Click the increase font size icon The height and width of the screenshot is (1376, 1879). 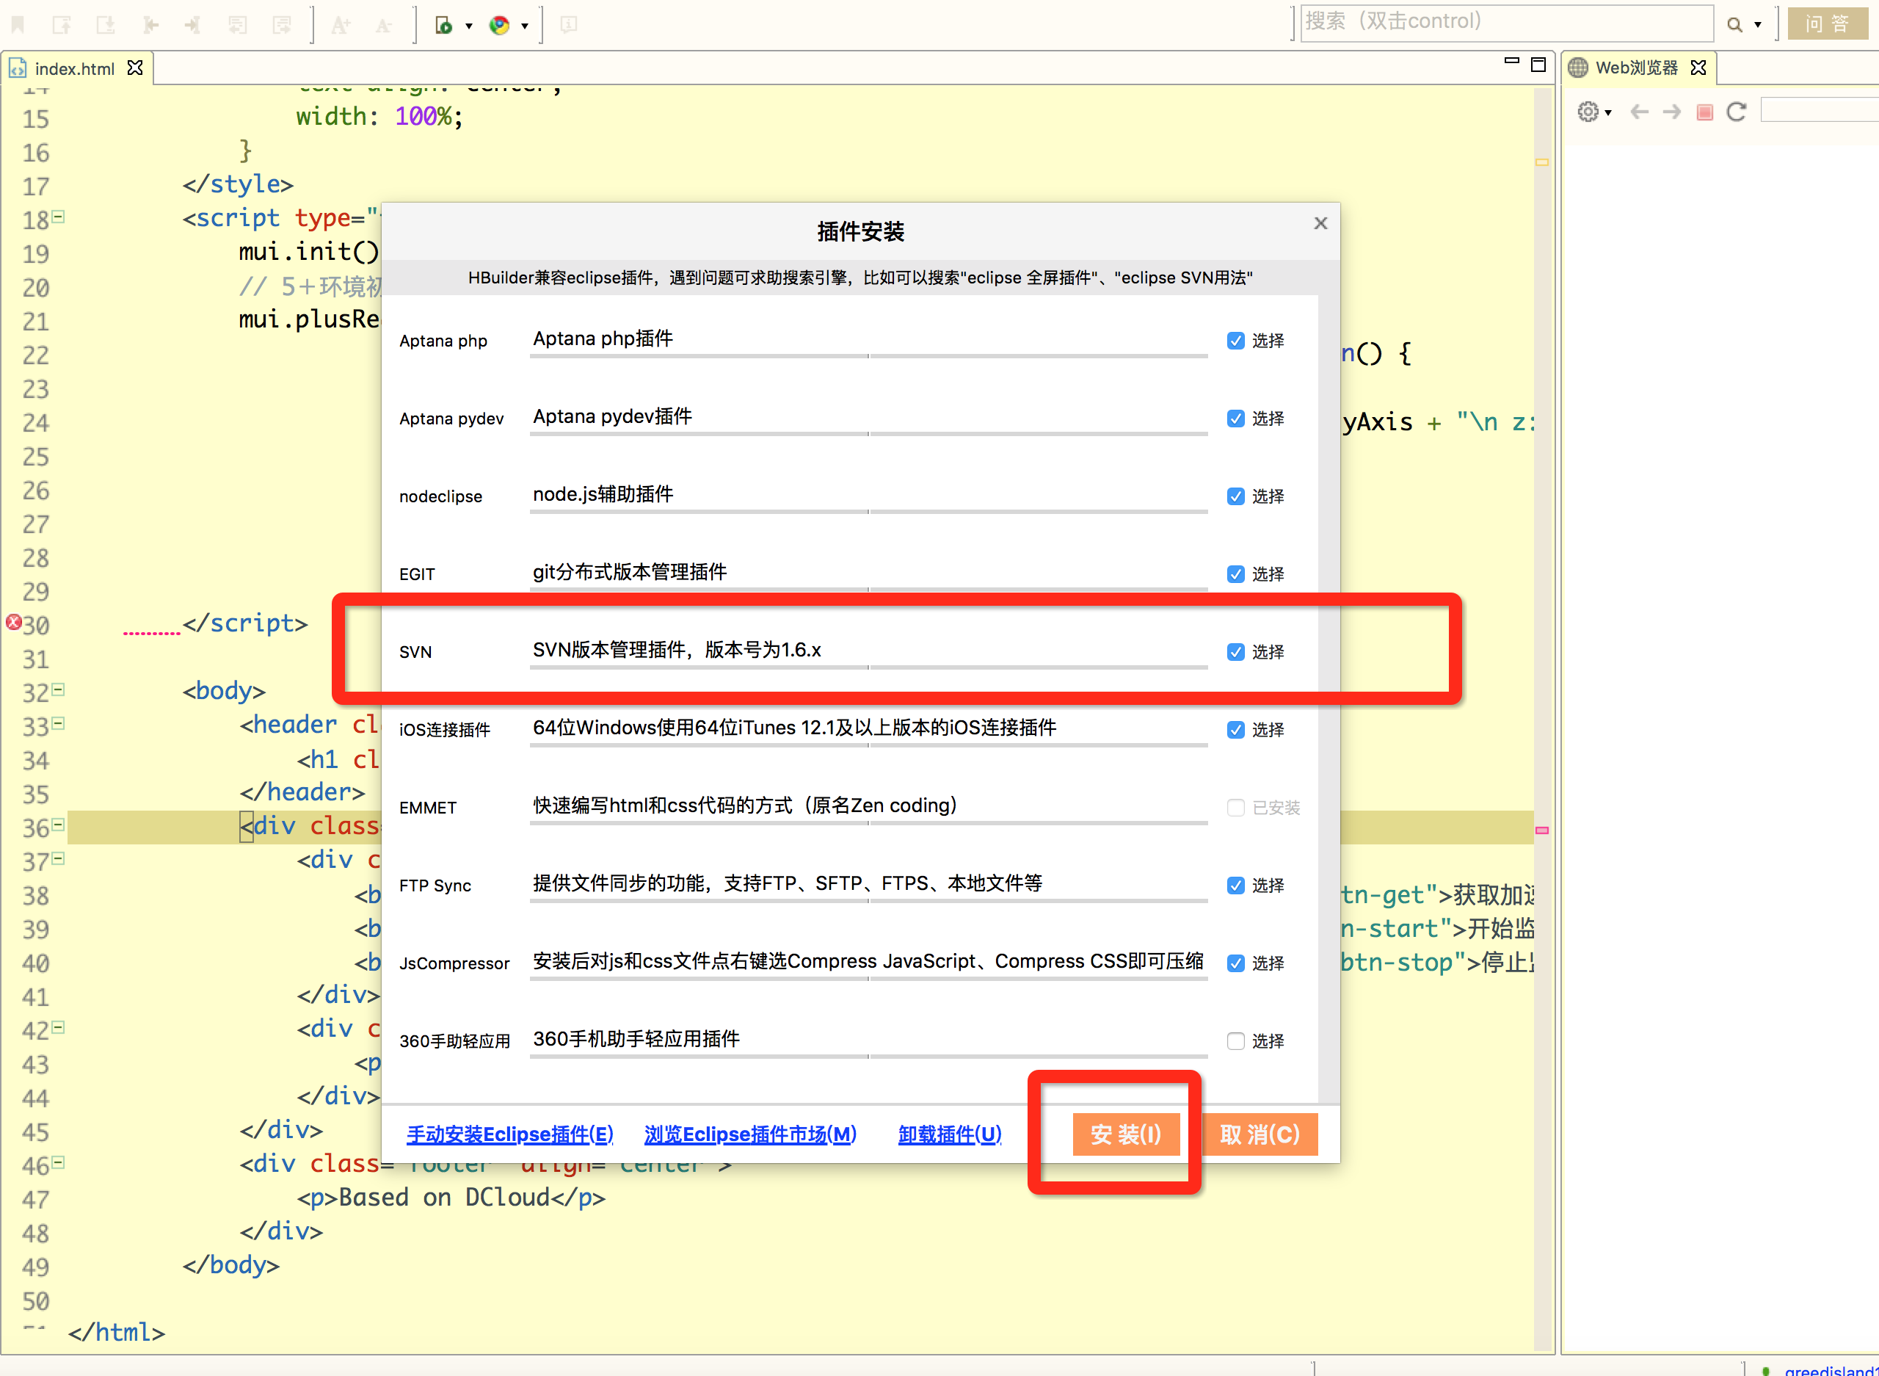[x=340, y=26]
